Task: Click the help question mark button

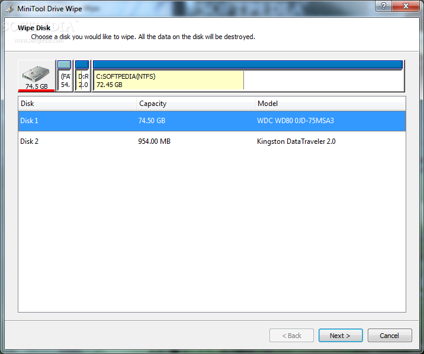Action: [x=383, y=6]
